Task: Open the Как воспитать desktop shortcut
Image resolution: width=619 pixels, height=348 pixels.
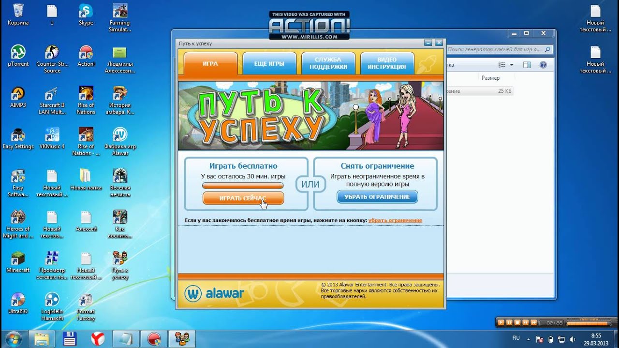Action: (x=120, y=224)
